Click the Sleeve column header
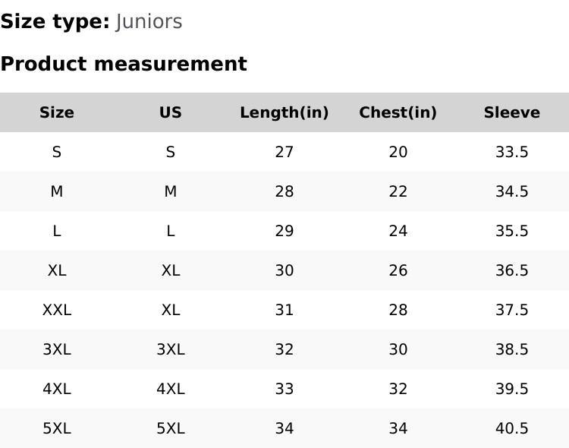 pos(512,112)
